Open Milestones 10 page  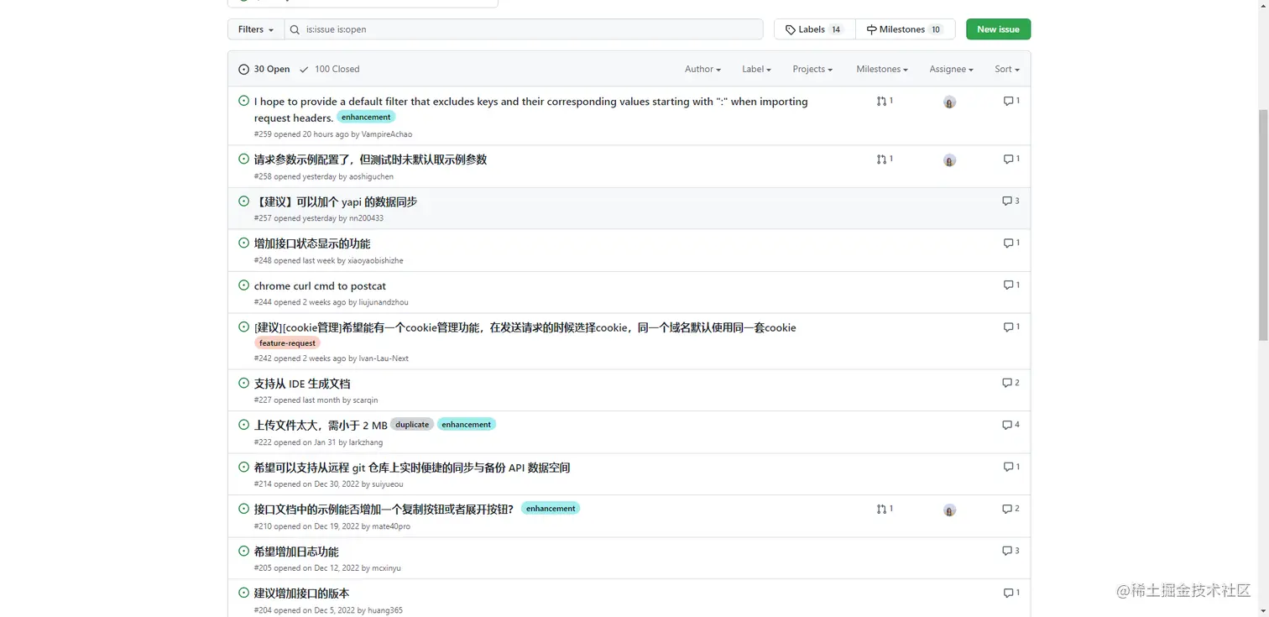(x=905, y=29)
